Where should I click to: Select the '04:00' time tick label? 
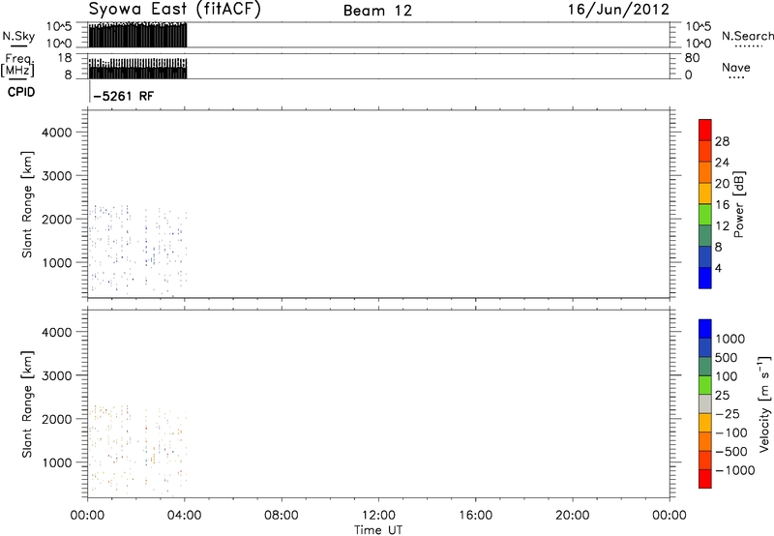185,516
